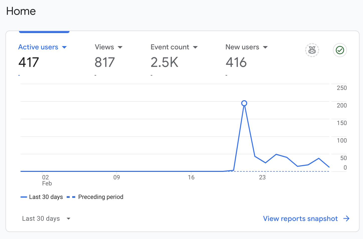The width and height of the screenshot is (363, 239).
Task: Select the Active users metric tab
Action: click(43, 60)
